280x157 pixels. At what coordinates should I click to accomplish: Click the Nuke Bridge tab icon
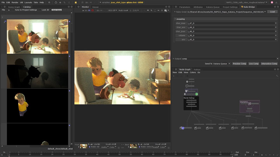[x=242, y=7]
